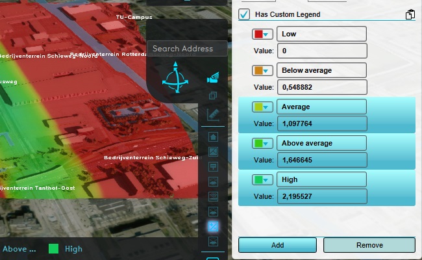Screen dimensions: 422x260
Task: Select the measuring tool with pencil icon
Action: (212, 115)
